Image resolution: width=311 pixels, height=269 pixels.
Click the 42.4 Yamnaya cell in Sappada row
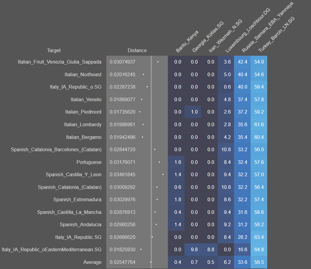coord(242,62)
